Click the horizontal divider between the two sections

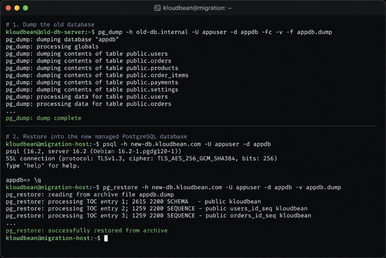191,126
